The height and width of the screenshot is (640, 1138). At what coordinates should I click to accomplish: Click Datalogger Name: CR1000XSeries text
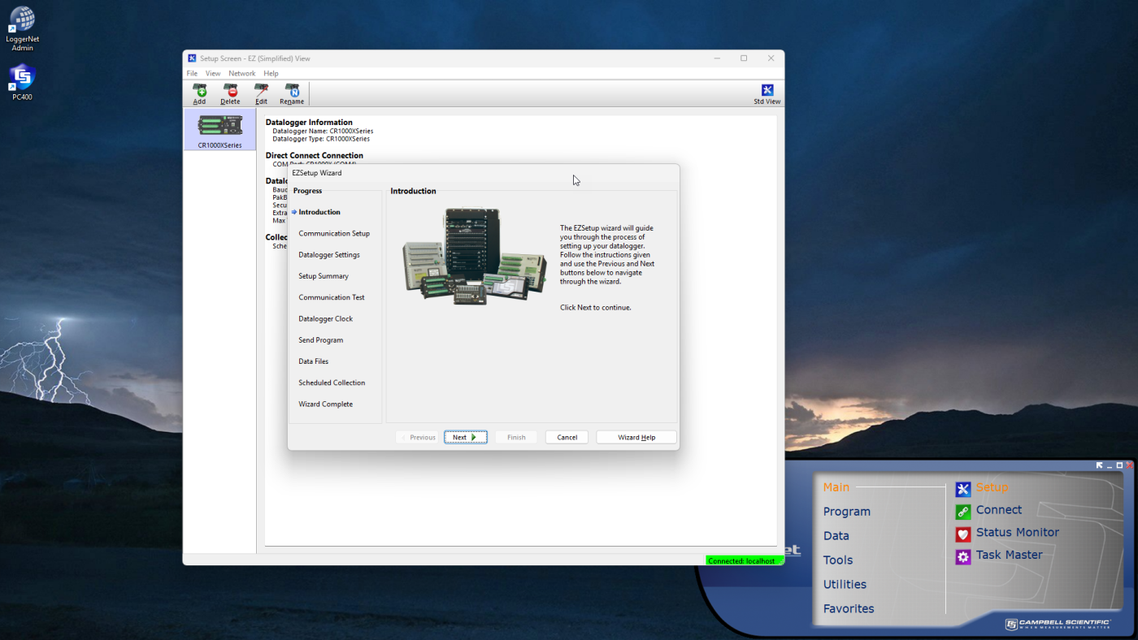pos(323,131)
